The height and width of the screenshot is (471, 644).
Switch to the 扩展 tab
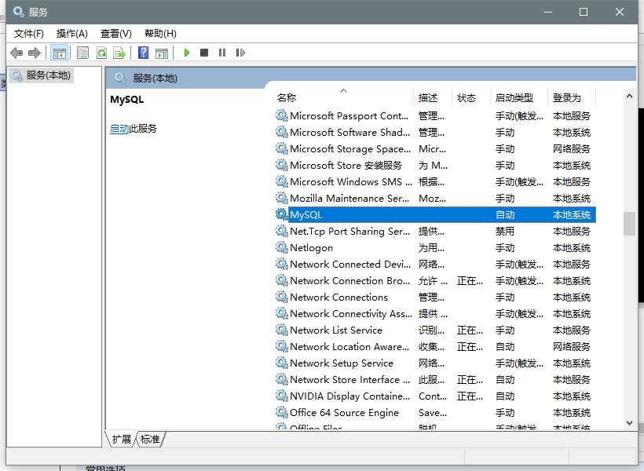pos(121,439)
